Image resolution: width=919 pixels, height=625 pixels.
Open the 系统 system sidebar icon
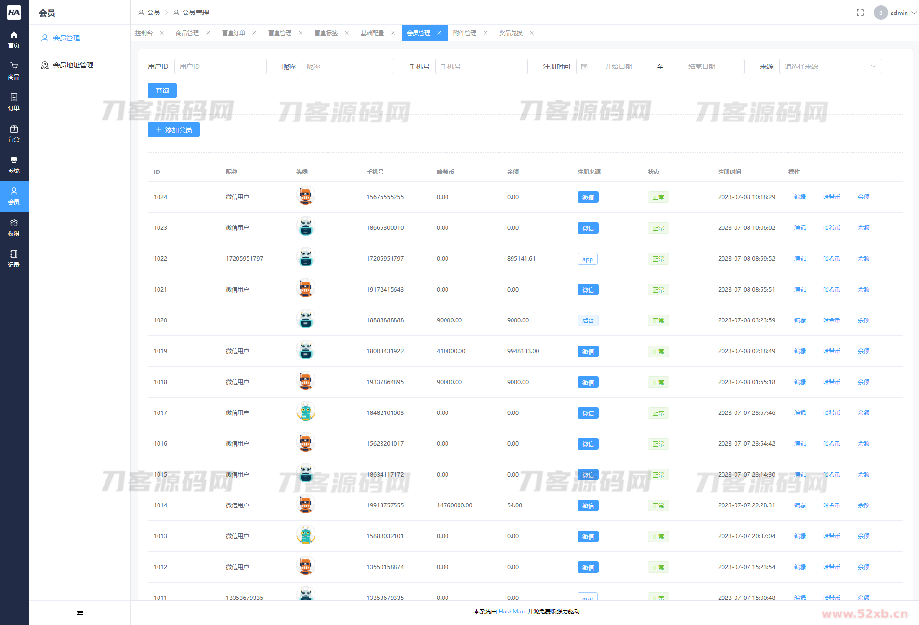[14, 165]
